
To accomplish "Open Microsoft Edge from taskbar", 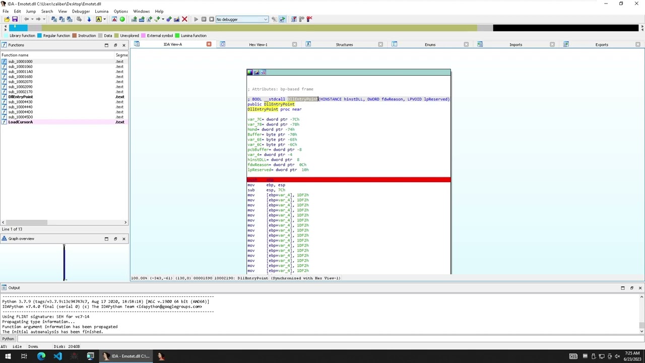I will pos(41,356).
